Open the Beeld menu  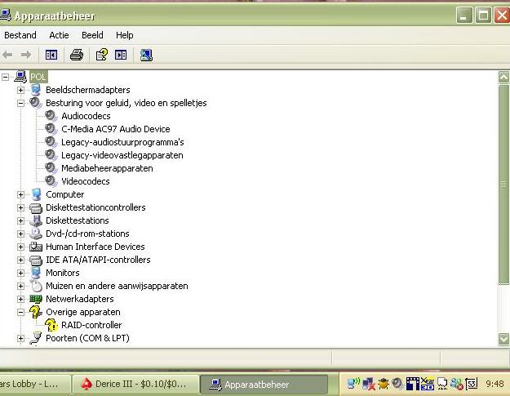92,35
